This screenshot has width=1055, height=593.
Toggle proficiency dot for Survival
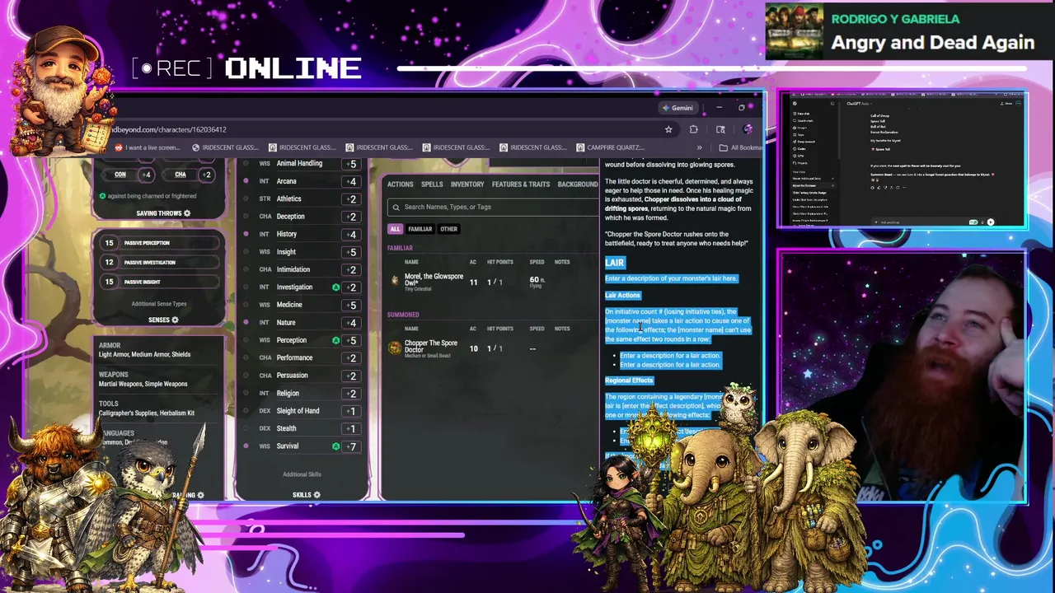tap(246, 446)
